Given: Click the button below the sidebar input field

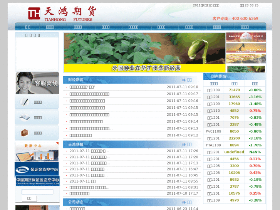Looking at the screenshot, I should click(29, 198).
